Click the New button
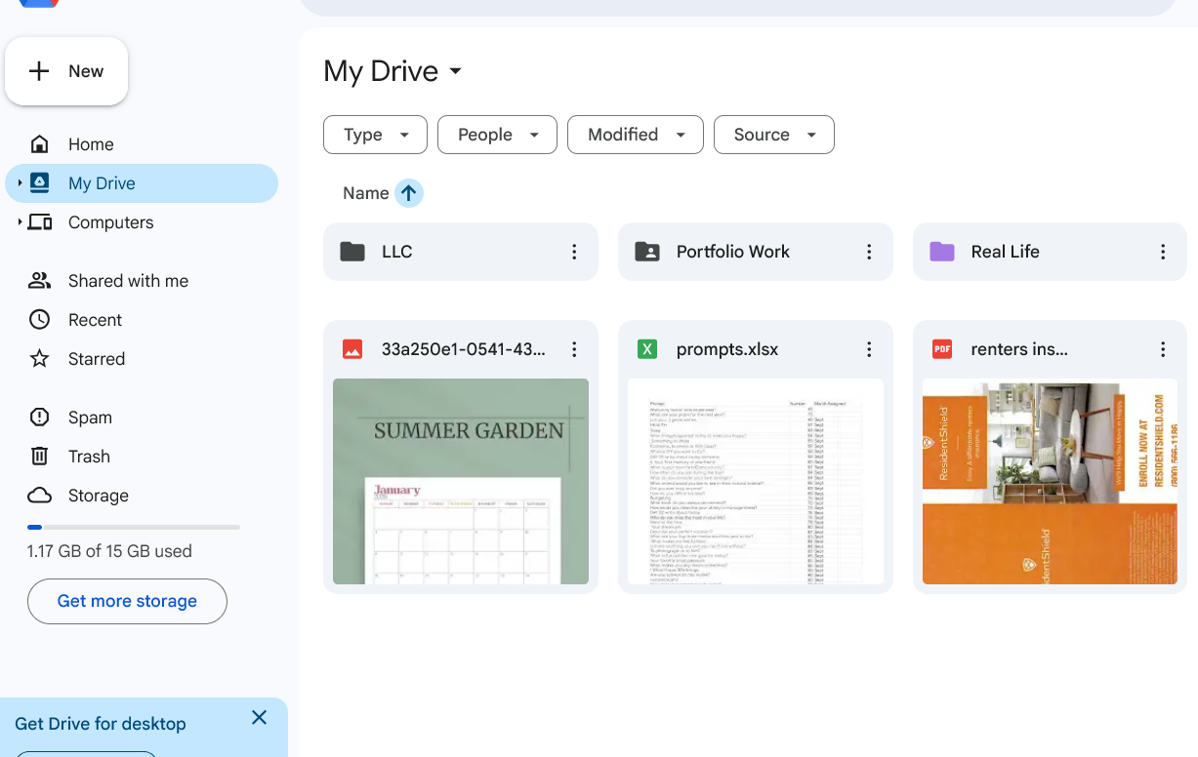Viewport: 1198px width, 757px height. point(66,70)
